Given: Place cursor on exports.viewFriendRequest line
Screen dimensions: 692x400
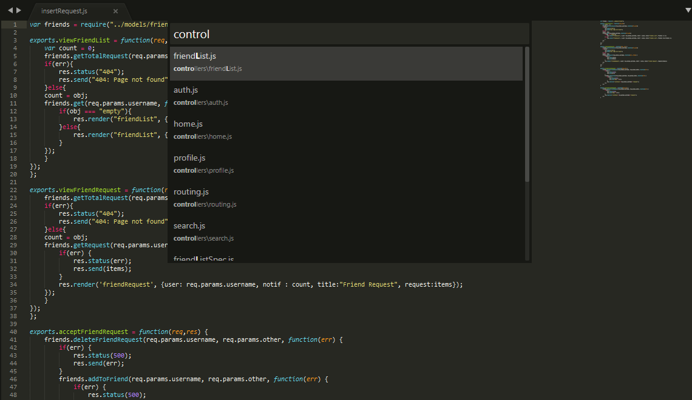Looking at the screenshot, I should 98,190.
